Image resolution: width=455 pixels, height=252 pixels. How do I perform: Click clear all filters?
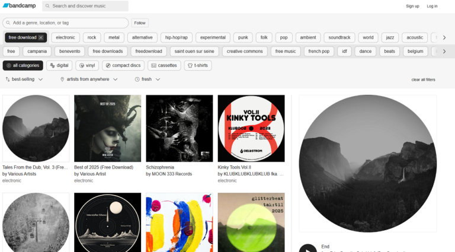423,79
